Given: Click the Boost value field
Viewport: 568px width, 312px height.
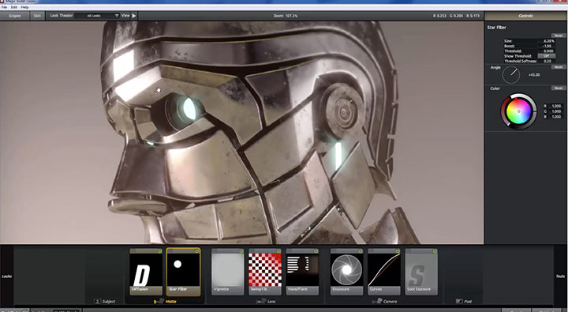Looking at the screenshot, I should point(546,46).
